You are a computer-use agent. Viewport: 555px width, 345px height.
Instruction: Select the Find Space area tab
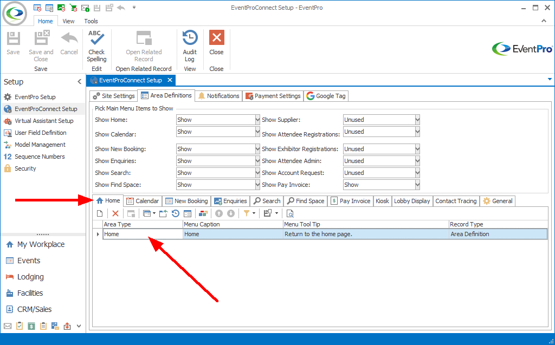pos(306,201)
